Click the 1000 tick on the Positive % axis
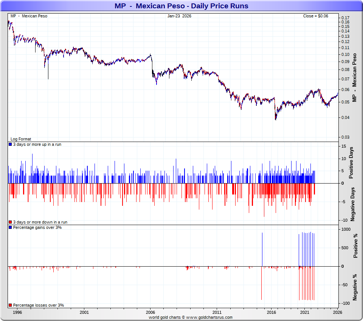The height and width of the screenshot is (321, 363). tap(346, 229)
